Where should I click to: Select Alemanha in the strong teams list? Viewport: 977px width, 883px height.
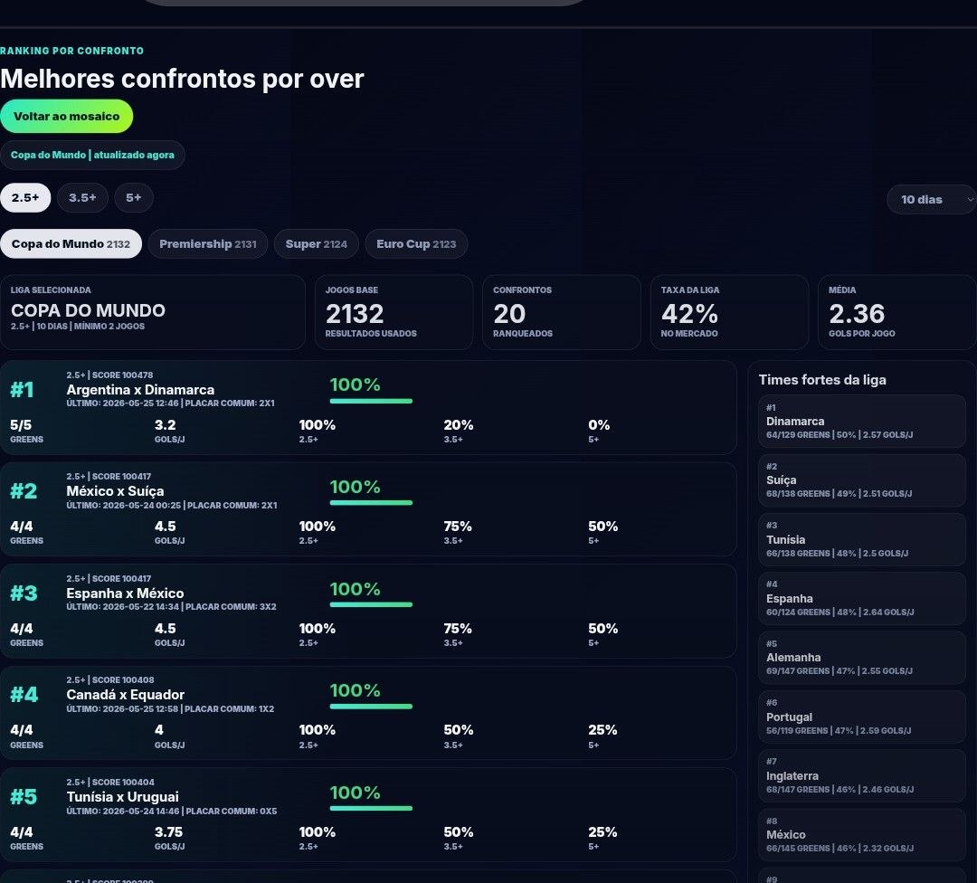click(862, 658)
